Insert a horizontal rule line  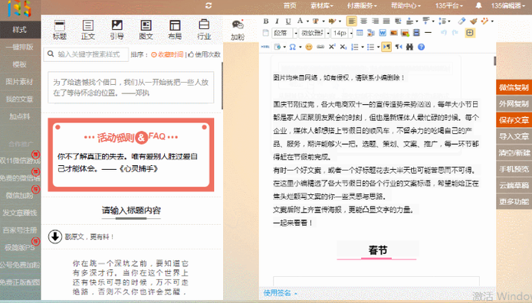pyautogui.click(x=429, y=33)
